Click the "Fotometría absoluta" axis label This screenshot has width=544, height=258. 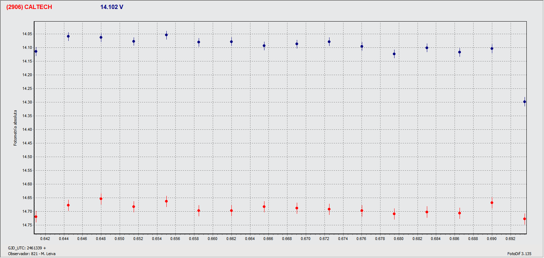point(15,128)
